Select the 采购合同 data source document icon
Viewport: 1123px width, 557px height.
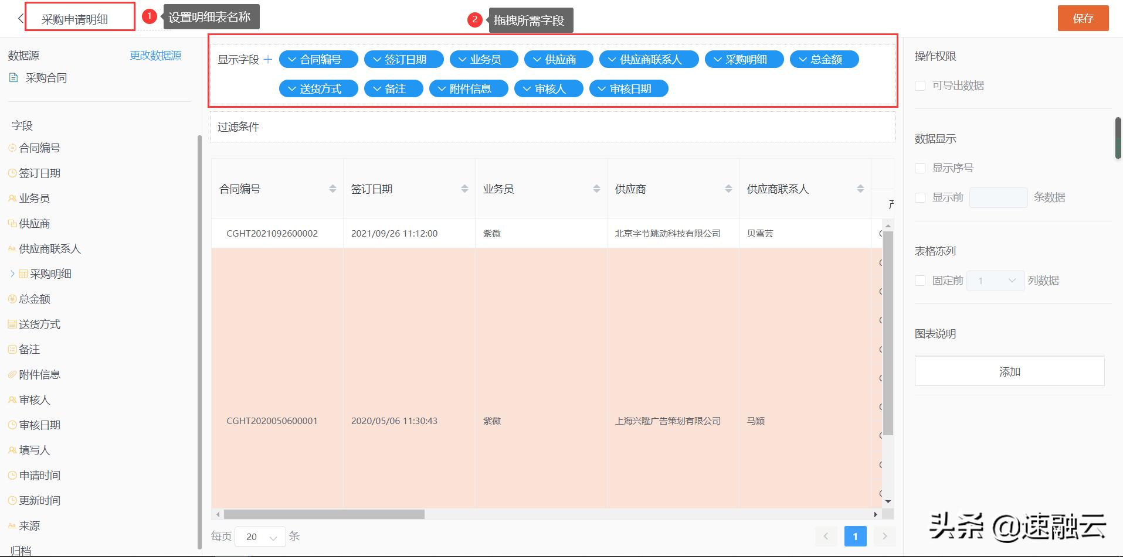[x=13, y=77]
